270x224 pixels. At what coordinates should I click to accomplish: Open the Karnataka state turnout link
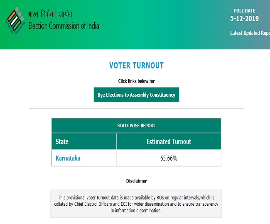68,158
